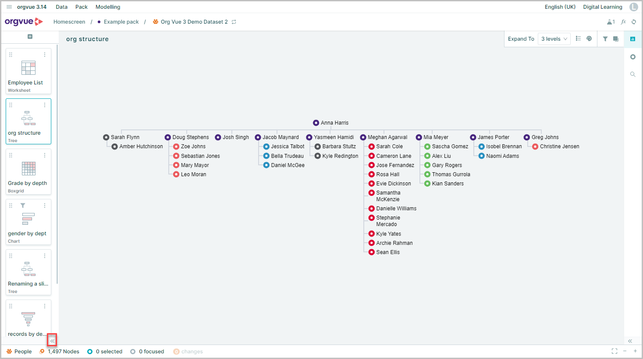Open the Example pack breadcrumb
This screenshot has height=359, width=643.
click(121, 22)
